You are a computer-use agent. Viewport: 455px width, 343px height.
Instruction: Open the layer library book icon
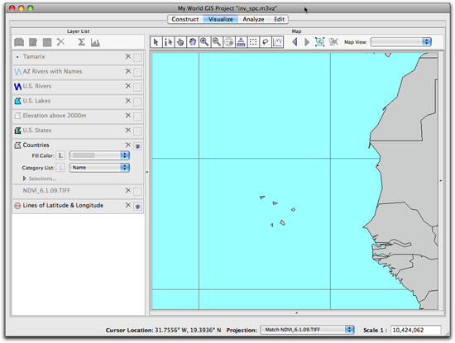tap(19, 42)
